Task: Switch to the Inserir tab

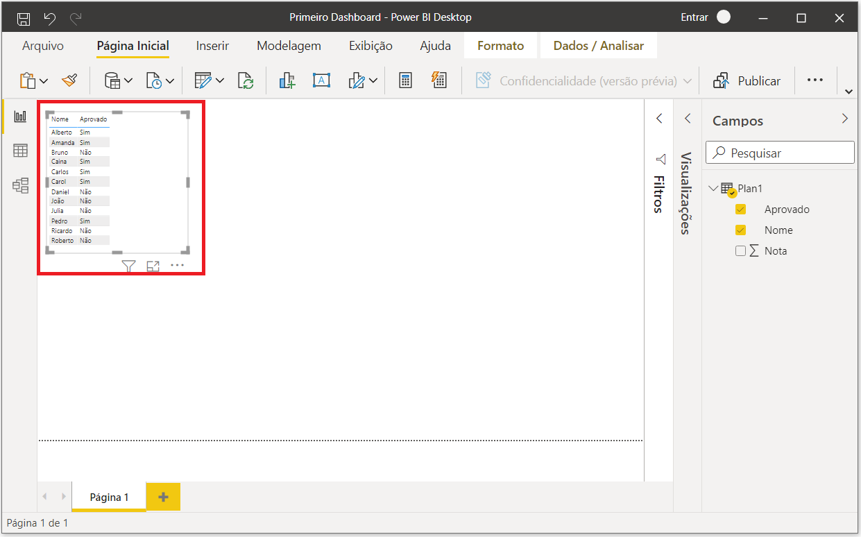Action: pos(212,46)
